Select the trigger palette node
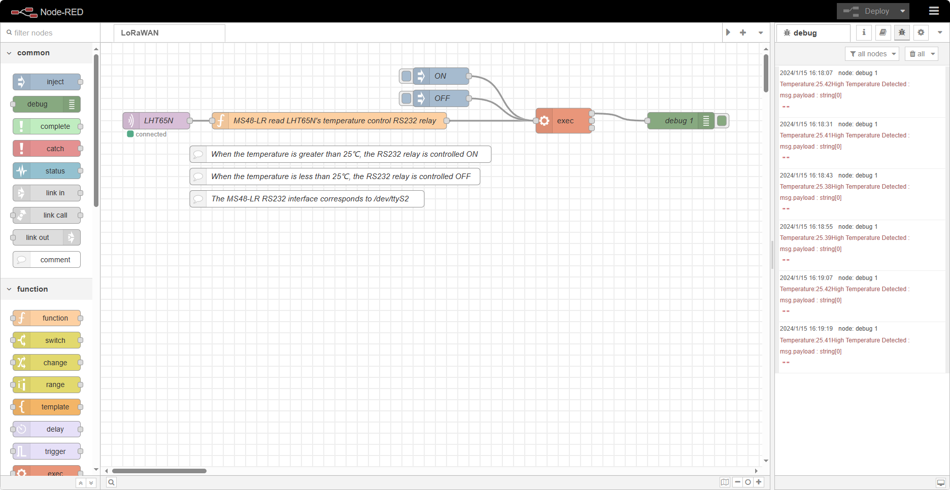Viewport: 950px width, 490px height. [47, 451]
